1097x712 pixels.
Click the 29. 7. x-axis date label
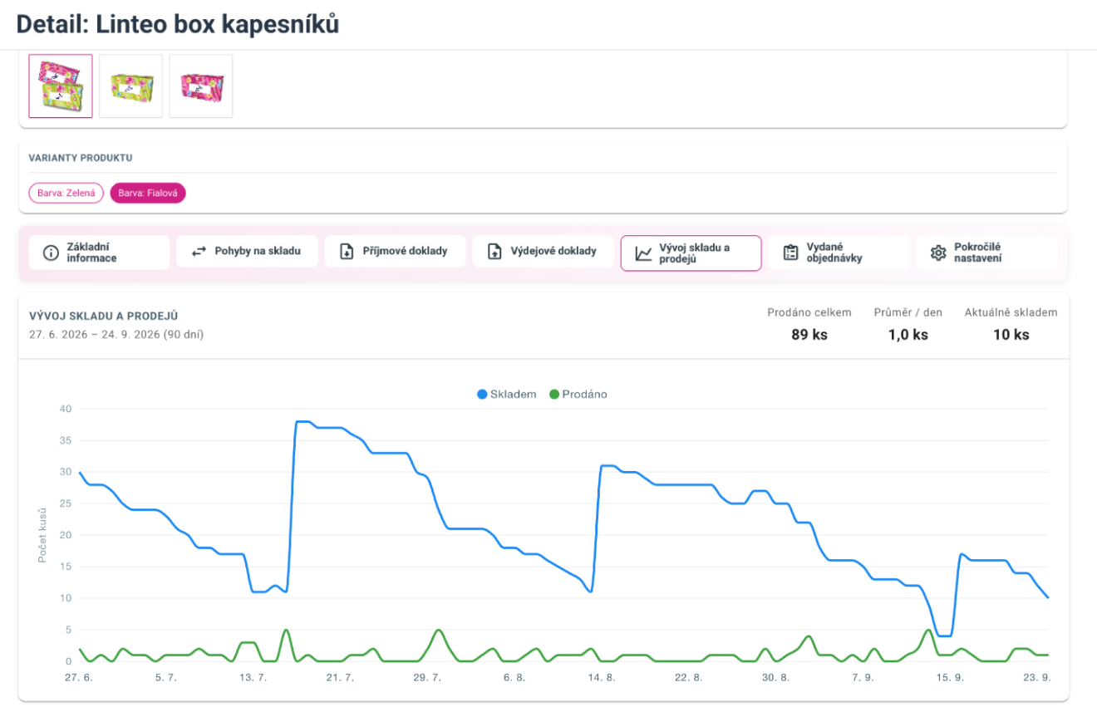click(x=427, y=678)
